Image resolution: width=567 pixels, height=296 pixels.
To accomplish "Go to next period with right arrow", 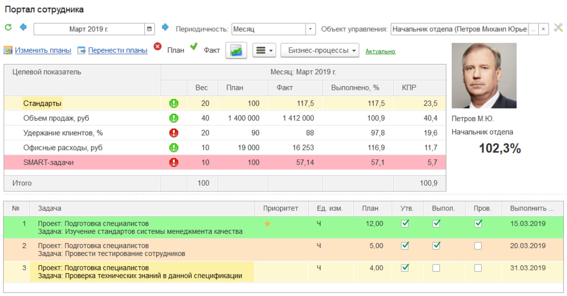I will (165, 27).
